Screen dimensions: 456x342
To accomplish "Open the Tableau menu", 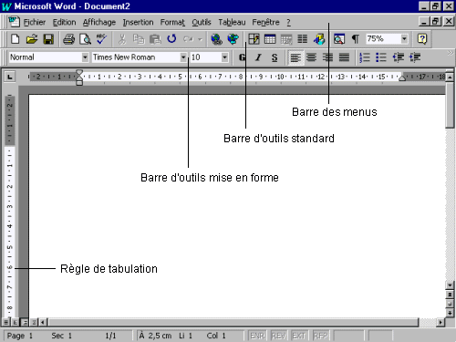I will click(x=232, y=22).
